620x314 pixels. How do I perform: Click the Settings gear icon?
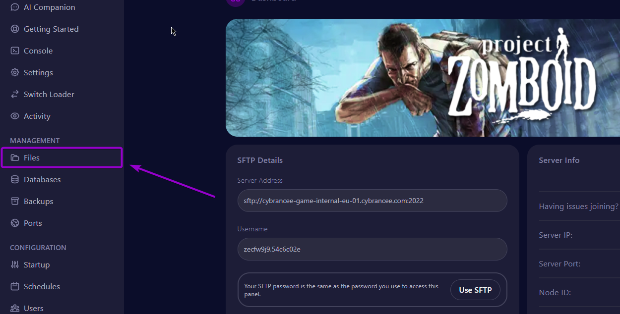[15, 73]
